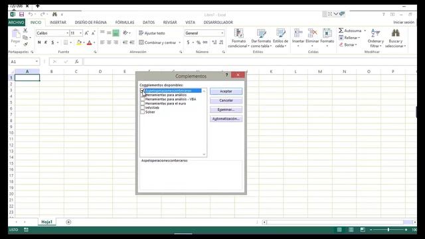Open Buscar y seleccionar binoculars menu
The height and width of the screenshot is (239, 425).
396,39
